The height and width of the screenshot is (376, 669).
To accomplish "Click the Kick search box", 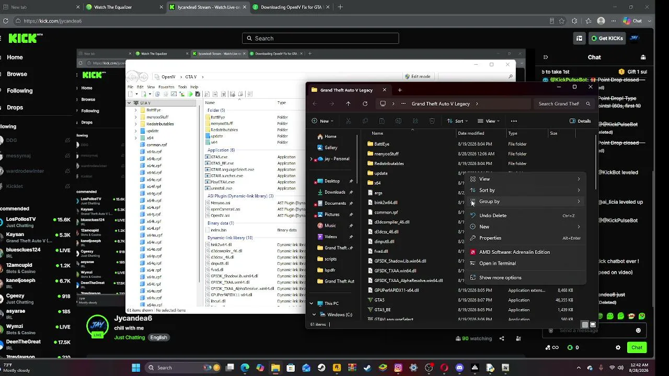I will [320, 38].
